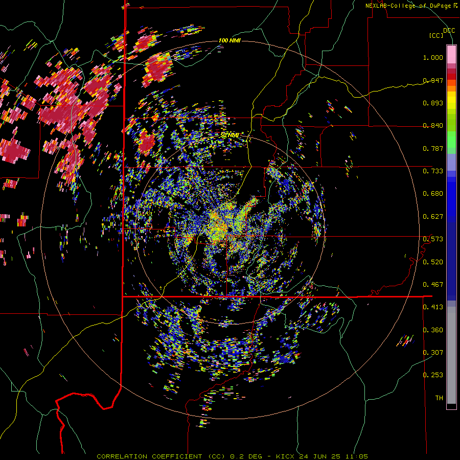Click the yellow segment of the color bar
This screenshot has height=460, width=460.
coord(451,101)
